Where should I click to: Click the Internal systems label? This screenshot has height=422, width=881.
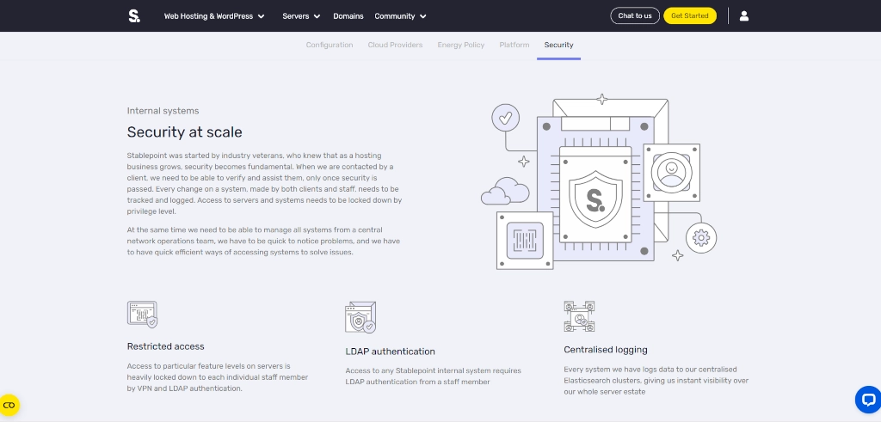pos(163,111)
